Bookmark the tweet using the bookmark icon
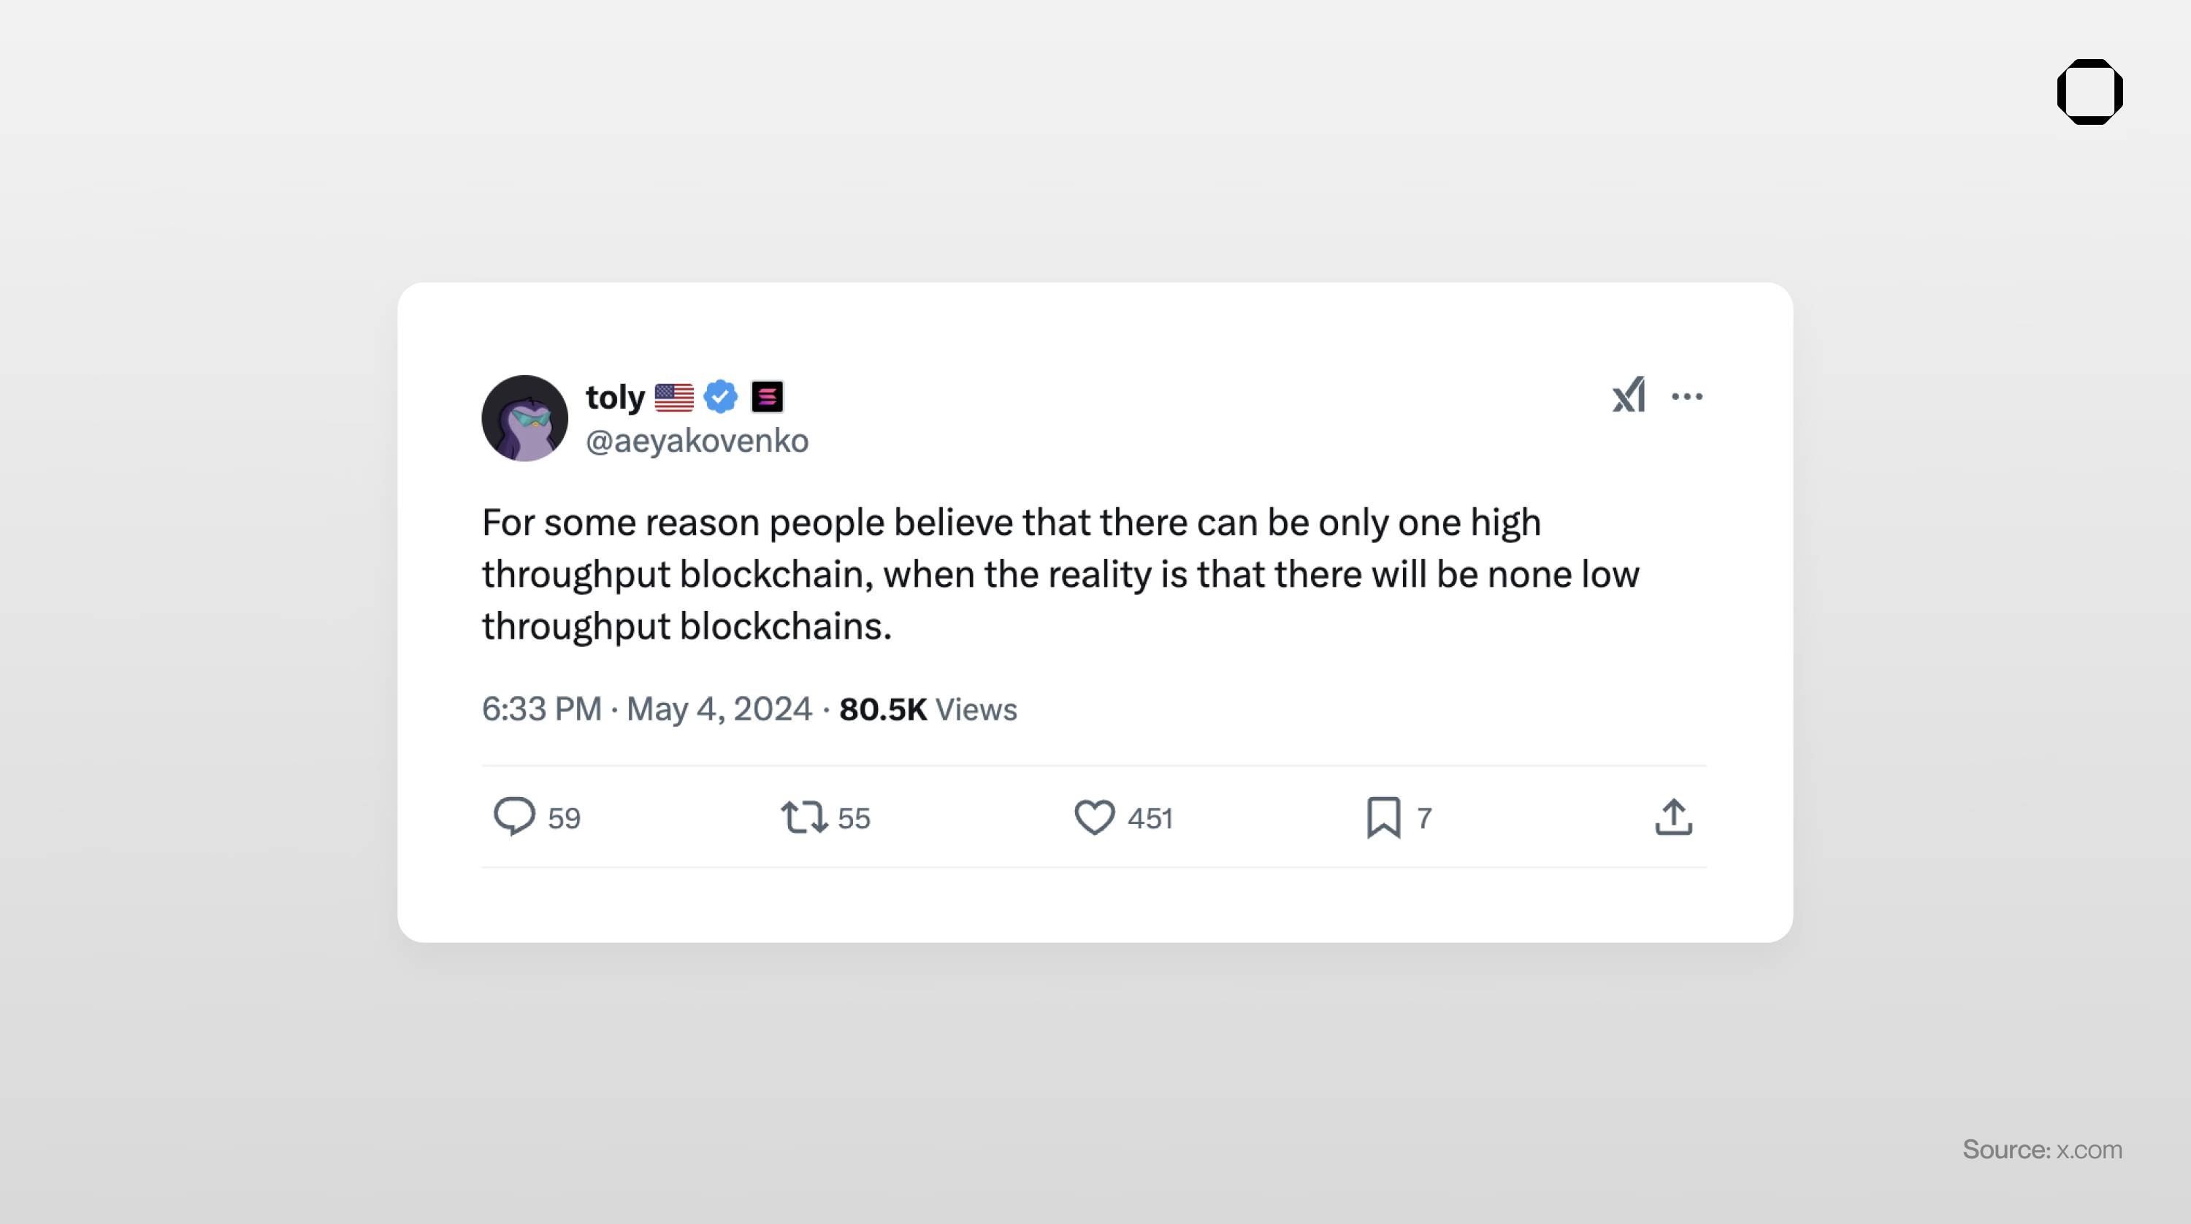The image size is (2191, 1224). click(1383, 817)
